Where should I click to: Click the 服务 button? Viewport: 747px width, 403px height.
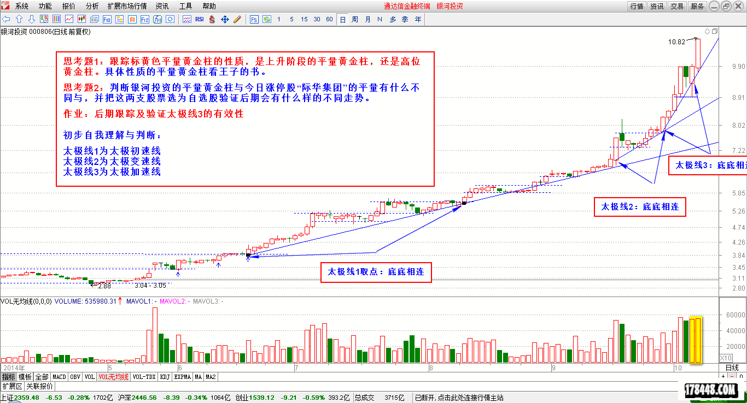(697, 6)
